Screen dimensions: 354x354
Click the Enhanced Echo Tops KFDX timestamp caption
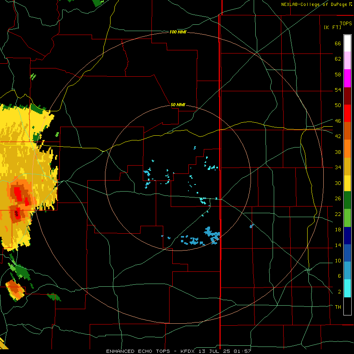179,351
